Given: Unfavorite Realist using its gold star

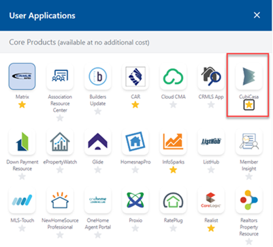Looking at the screenshot, I should [211, 229].
